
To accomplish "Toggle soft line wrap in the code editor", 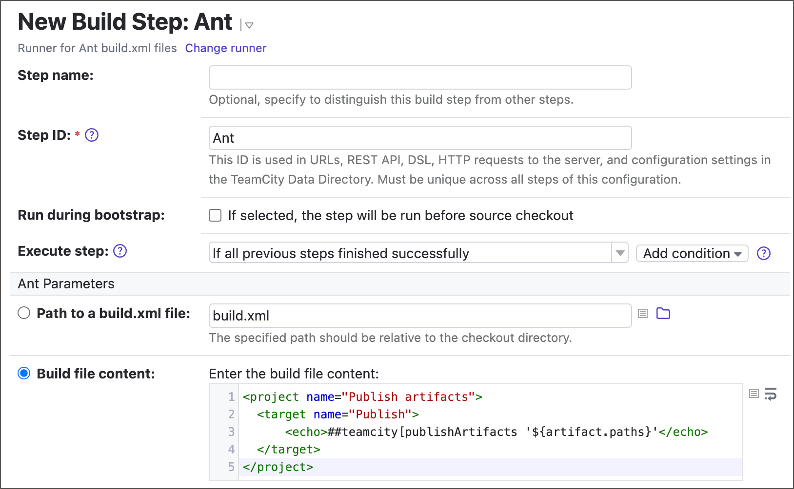I will 772,395.
